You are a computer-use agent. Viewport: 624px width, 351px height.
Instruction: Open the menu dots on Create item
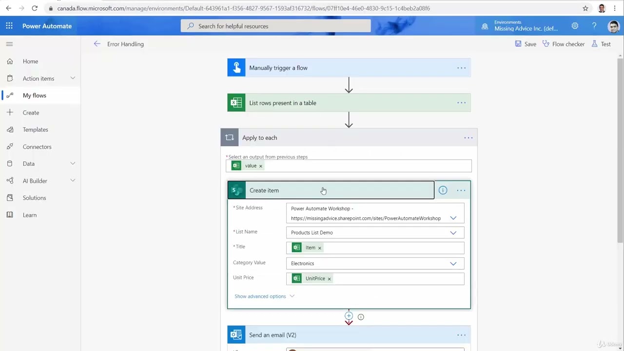461,190
